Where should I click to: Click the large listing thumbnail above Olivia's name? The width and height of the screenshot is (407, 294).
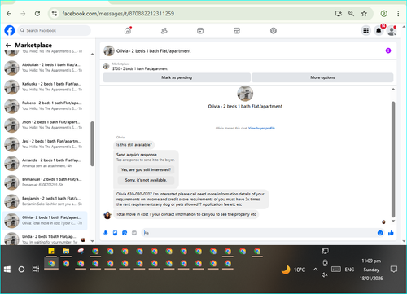[245, 94]
